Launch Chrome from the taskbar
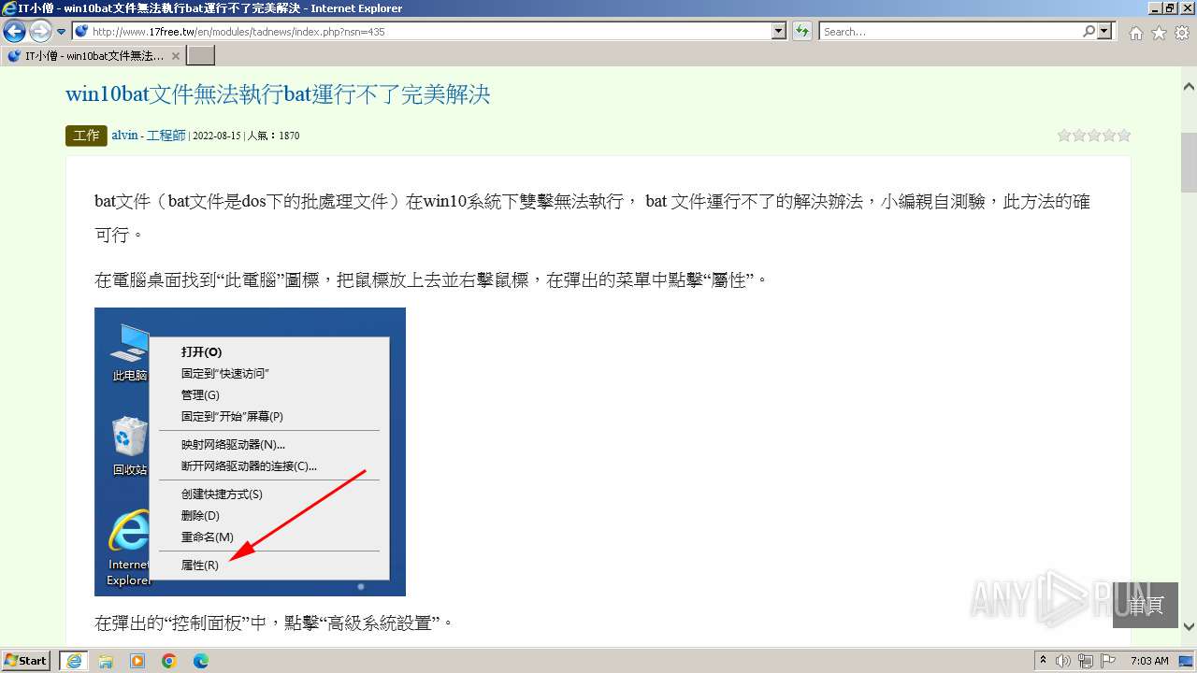The height and width of the screenshot is (673, 1197). (x=169, y=661)
